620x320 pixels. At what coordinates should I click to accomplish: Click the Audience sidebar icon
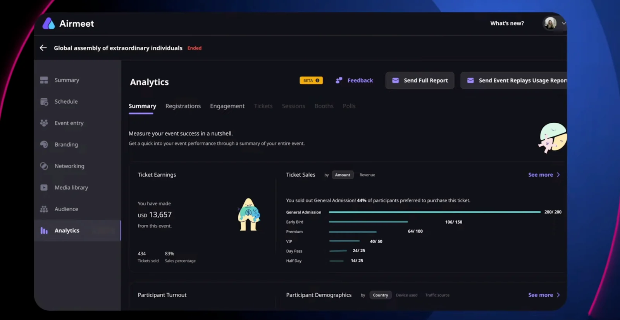[44, 209]
